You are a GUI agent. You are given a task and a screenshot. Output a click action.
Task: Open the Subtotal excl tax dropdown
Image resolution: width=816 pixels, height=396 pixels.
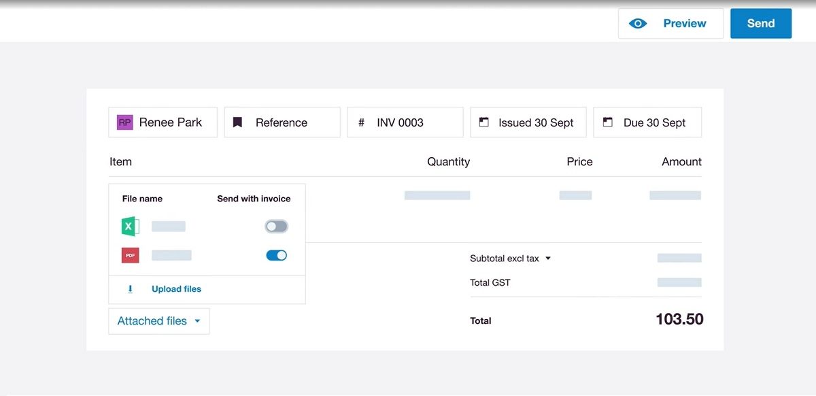(x=549, y=258)
